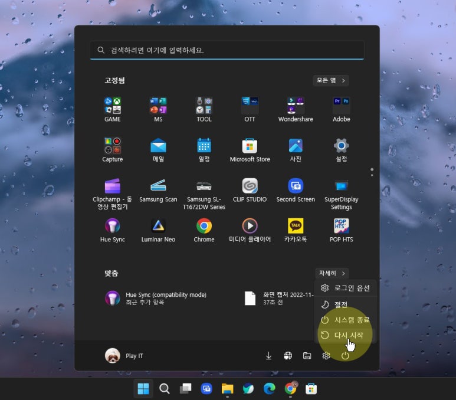The width and height of the screenshot is (456, 400).
Task: Open the TOOL folder group
Action: [204, 110]
